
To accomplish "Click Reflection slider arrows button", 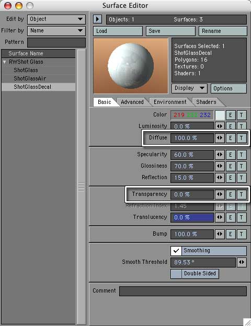I will click(x=220, y=178).
